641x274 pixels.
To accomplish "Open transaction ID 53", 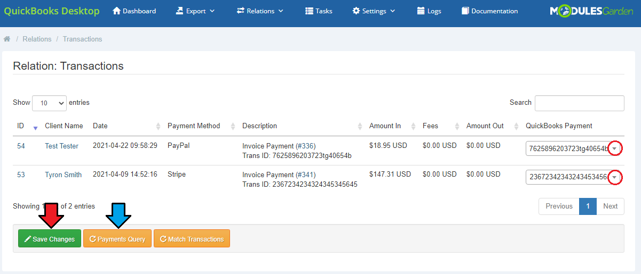I will coord(21,175).
